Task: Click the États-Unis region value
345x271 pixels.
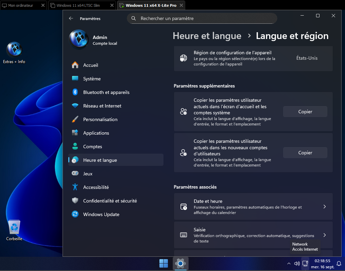Action: tap(307, 58)
